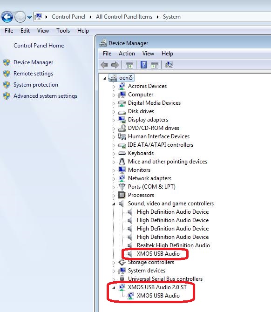Screen dimensions: 271x312
Task: Select Realtek High Definition Audio device
Action: 173,245
